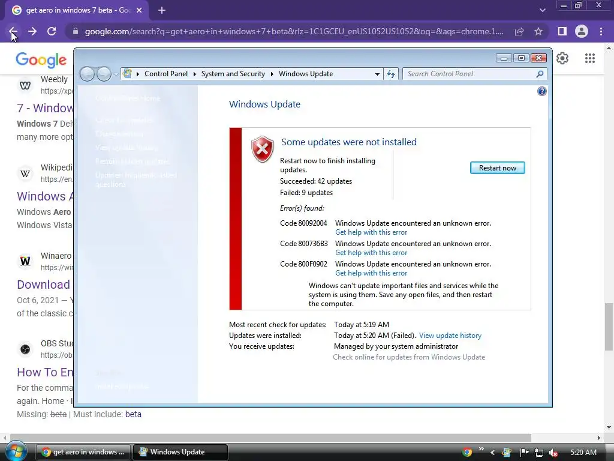Go to Control Panel breadcrumb

[166, 74]
